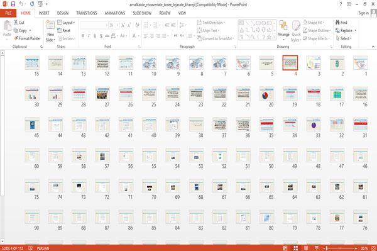Click Slide Sorter view icon in status bar
377x251 pixels.
pos(295,248)
